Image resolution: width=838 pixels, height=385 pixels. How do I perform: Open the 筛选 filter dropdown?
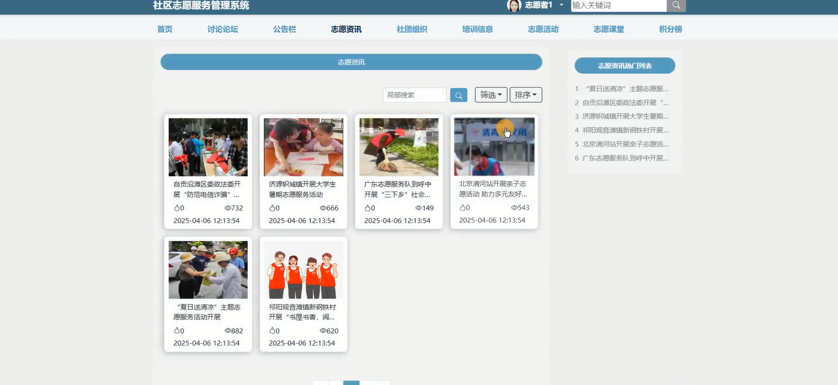tap(491, 95)
